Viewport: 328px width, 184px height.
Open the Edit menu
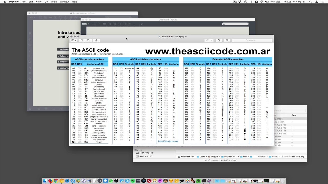point(31,2)
